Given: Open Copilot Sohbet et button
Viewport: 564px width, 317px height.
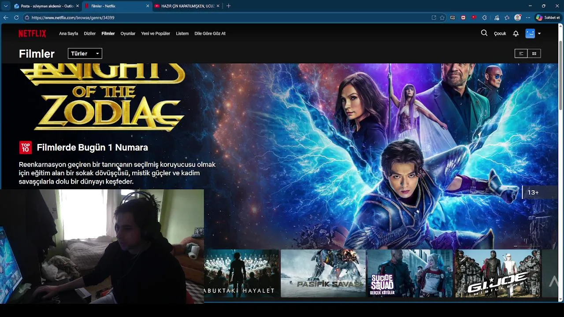Looking at the screenshot, I should pos(548,18).
